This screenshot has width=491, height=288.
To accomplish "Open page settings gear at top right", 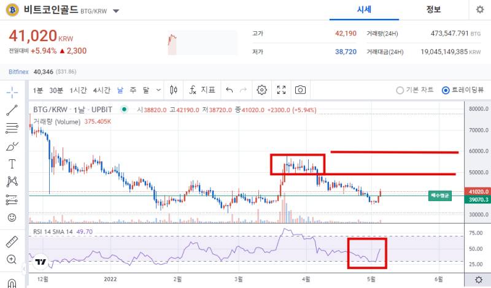I will coord(480,10).
